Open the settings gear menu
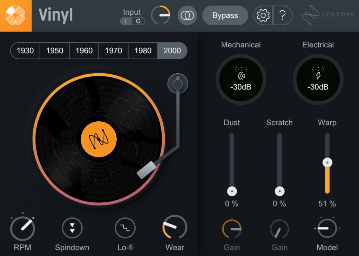The width and height of the screenshot is (359, 256). [x=263, y=15]
